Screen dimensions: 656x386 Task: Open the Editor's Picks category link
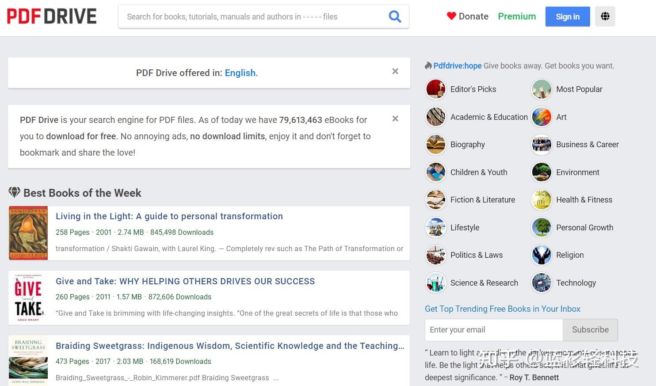click(473, 89)
